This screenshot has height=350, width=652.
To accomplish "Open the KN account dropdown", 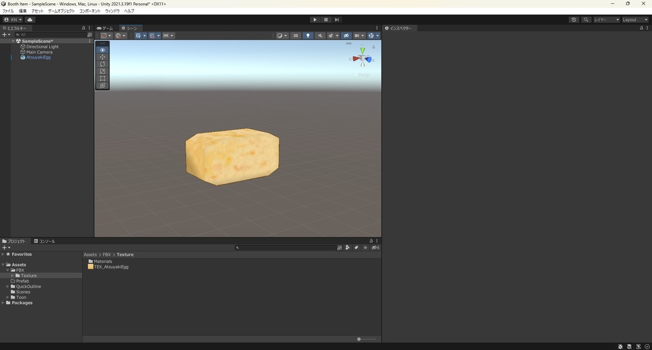I will (x=13, y=20).
